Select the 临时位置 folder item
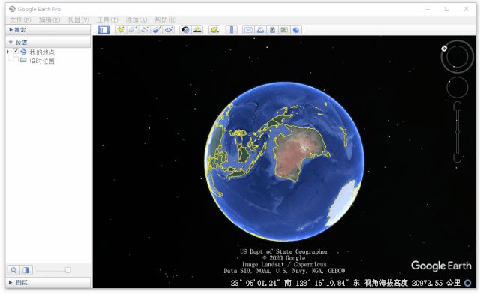Viewport: 480px width, 294px height. (x=42, y=61)
